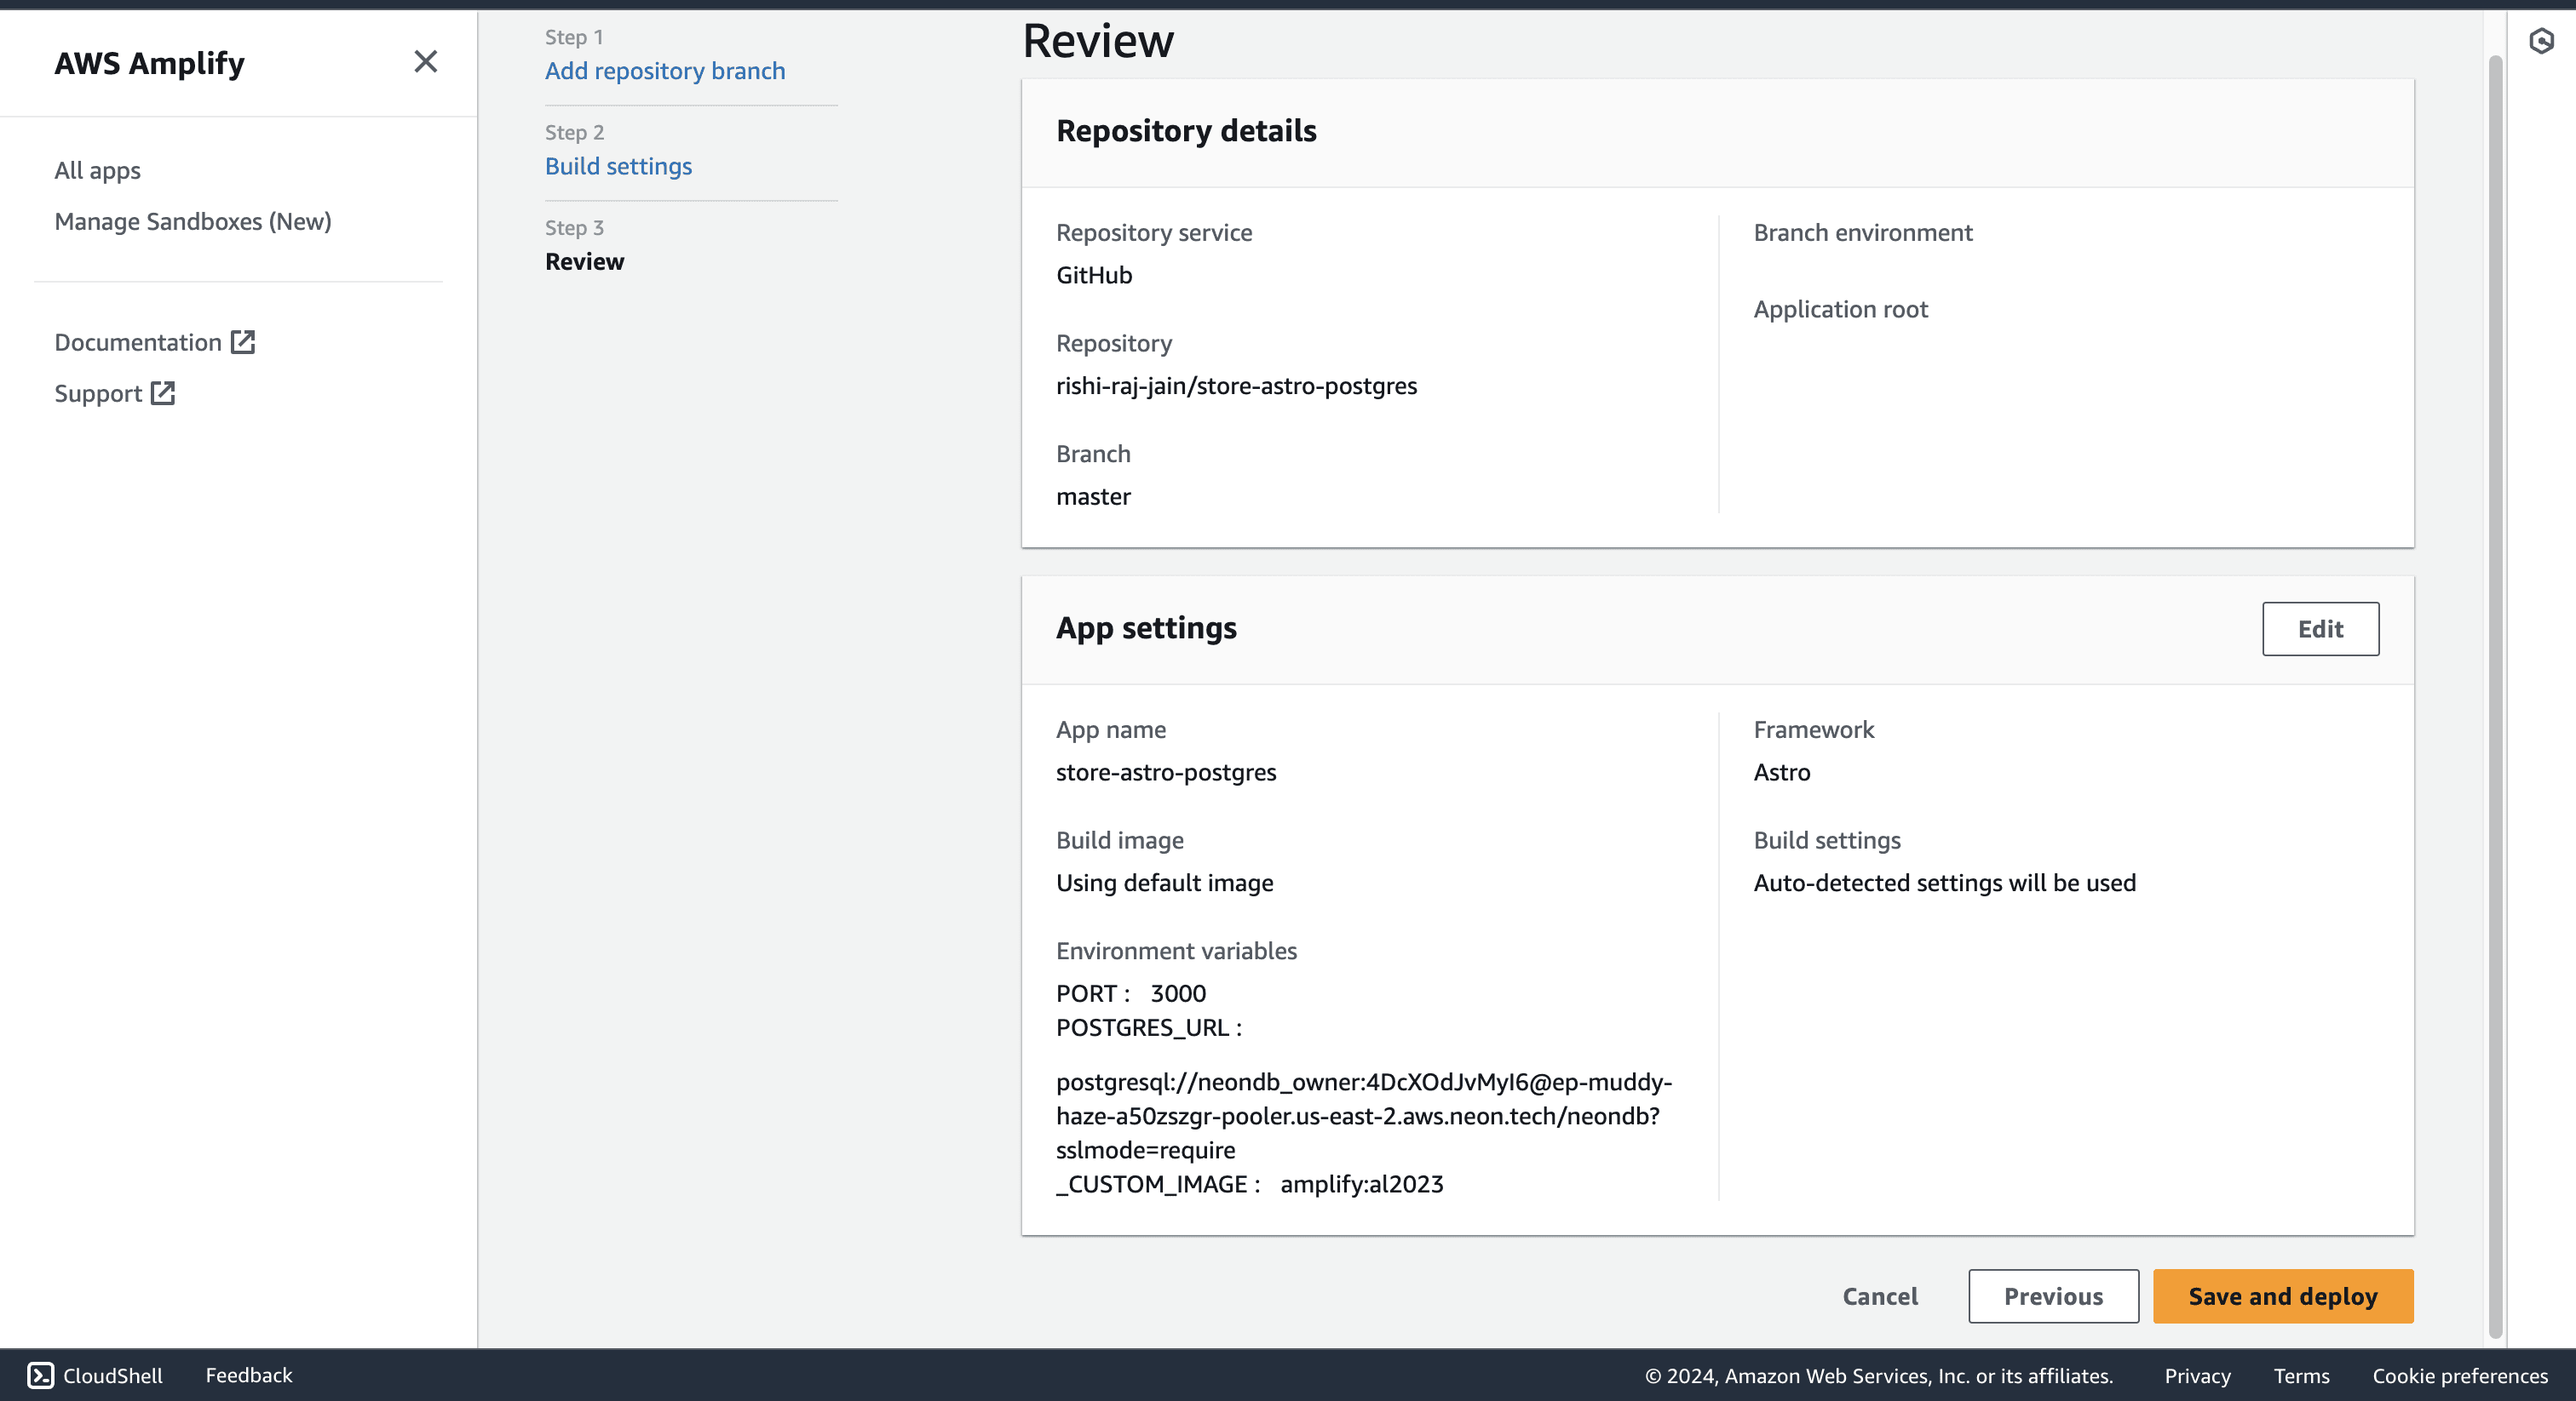Open the Support link
The height and width of the screenshot is (1401, 2576).
(x=98, y=394)
